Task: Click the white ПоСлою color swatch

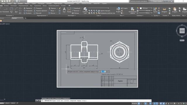Action: pos(141,8)
